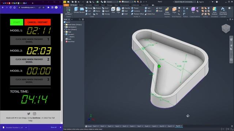The width and height of the screenshot is (234, 131).
Task: Open the browser panel search icon
Action: tap(80, 19)
